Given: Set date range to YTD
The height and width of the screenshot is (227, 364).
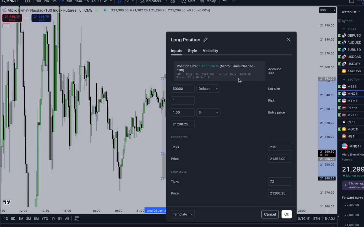Looking at the screenshot, I should [x=45, y=218].
